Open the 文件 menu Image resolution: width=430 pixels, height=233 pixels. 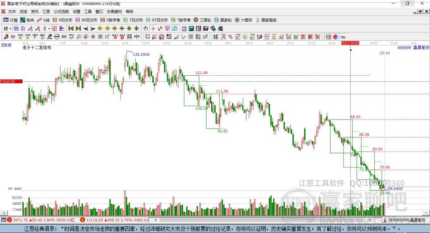click(x=12, y=11)
